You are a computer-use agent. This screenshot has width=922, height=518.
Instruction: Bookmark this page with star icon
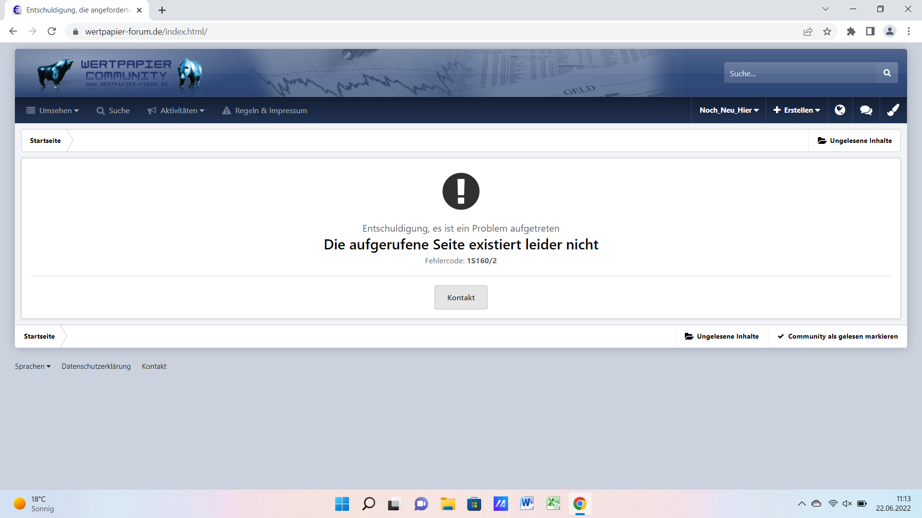(827, 32)
